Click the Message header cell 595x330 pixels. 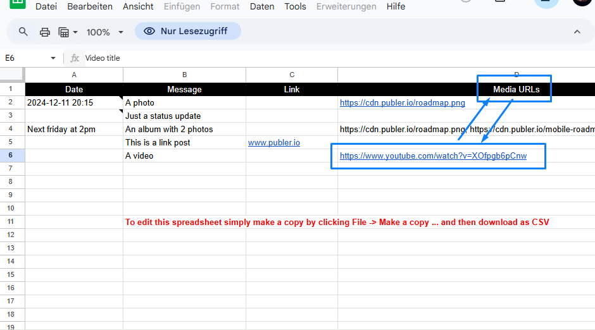click(184, 89)
